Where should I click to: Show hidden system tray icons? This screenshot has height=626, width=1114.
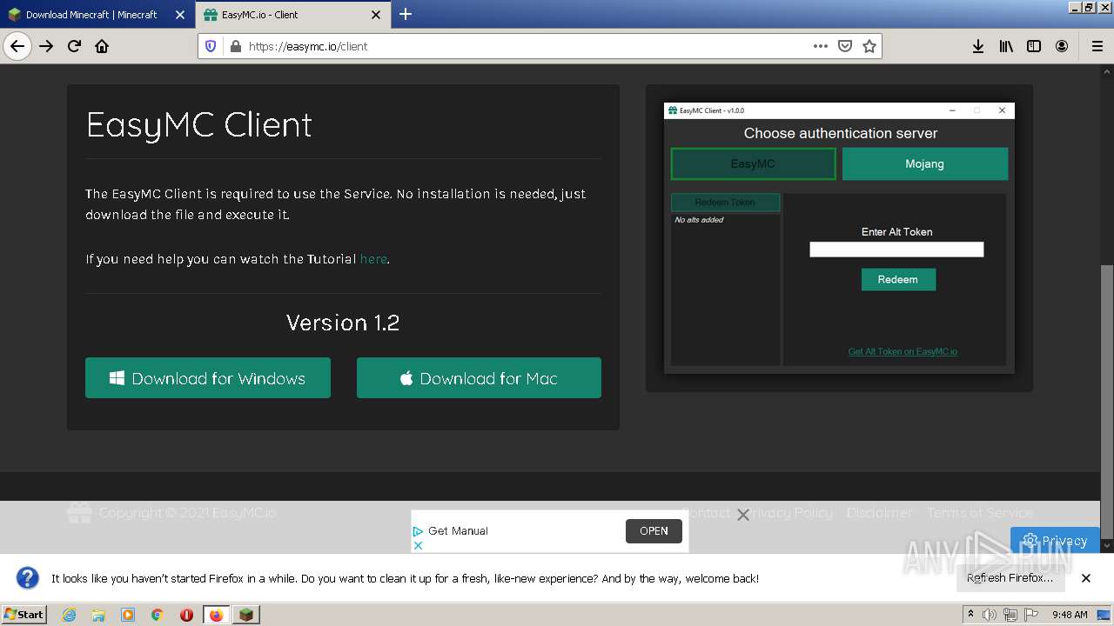point(971,615)
